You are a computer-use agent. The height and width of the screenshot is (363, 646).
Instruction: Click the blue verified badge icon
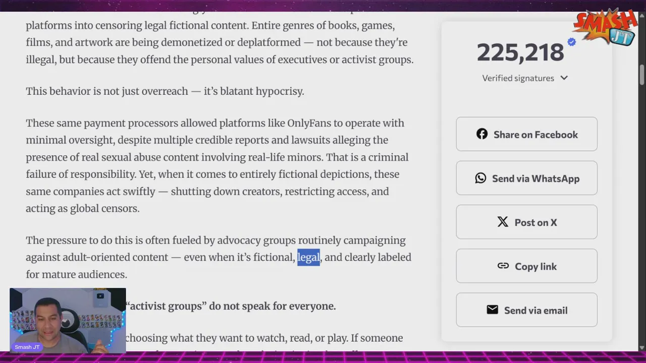pyautogui.click(x=571, y=42)
